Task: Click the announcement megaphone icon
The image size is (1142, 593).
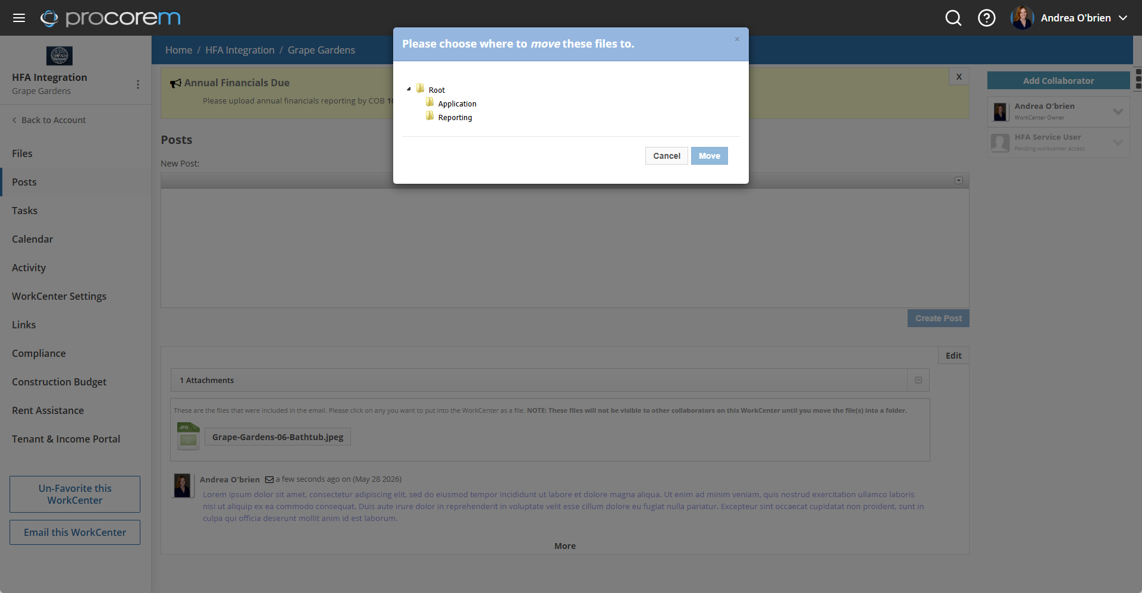Action: click(x=175, y=83)
